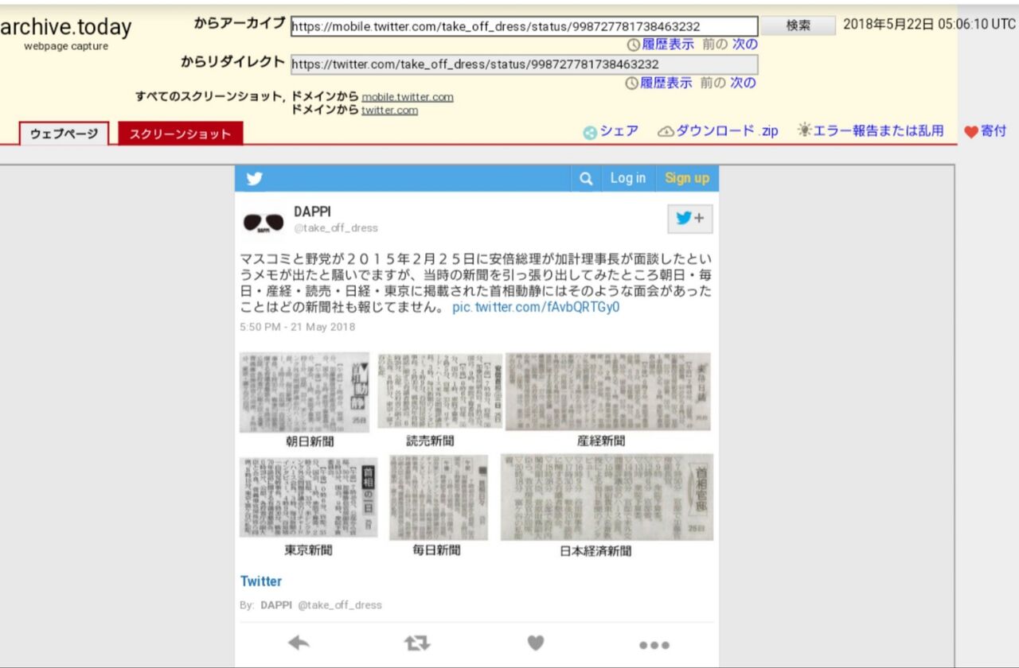Open the twitter.com domain link

coord(389,111)
